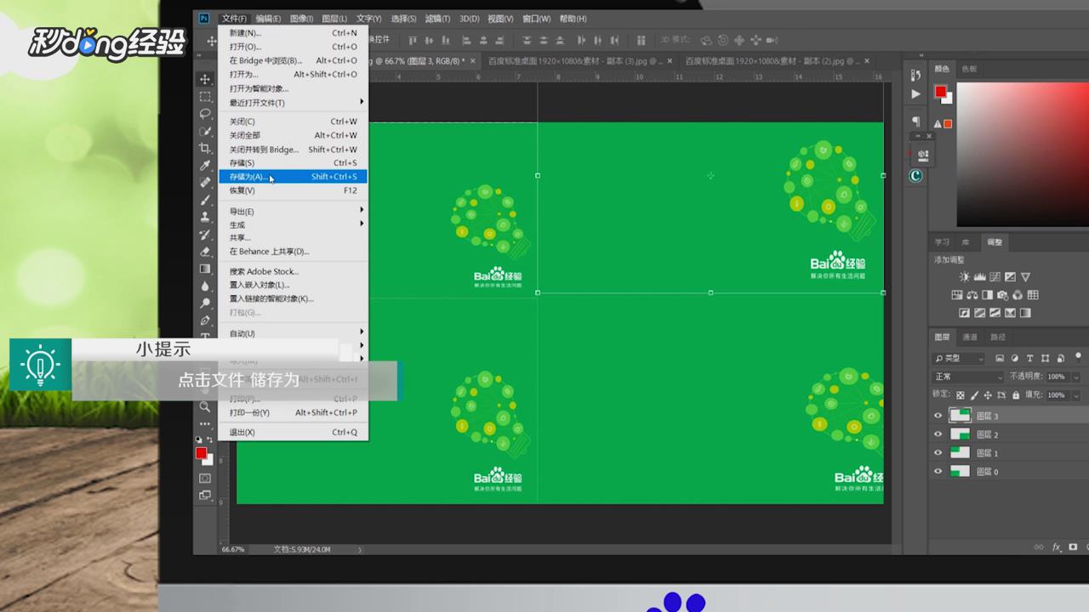
Task: Select the History Brush tool
Action: 205,234
